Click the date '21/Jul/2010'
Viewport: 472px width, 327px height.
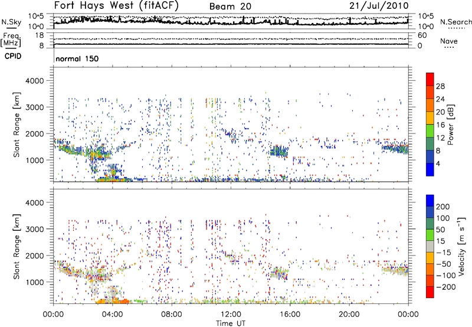(x=379, y=5)
